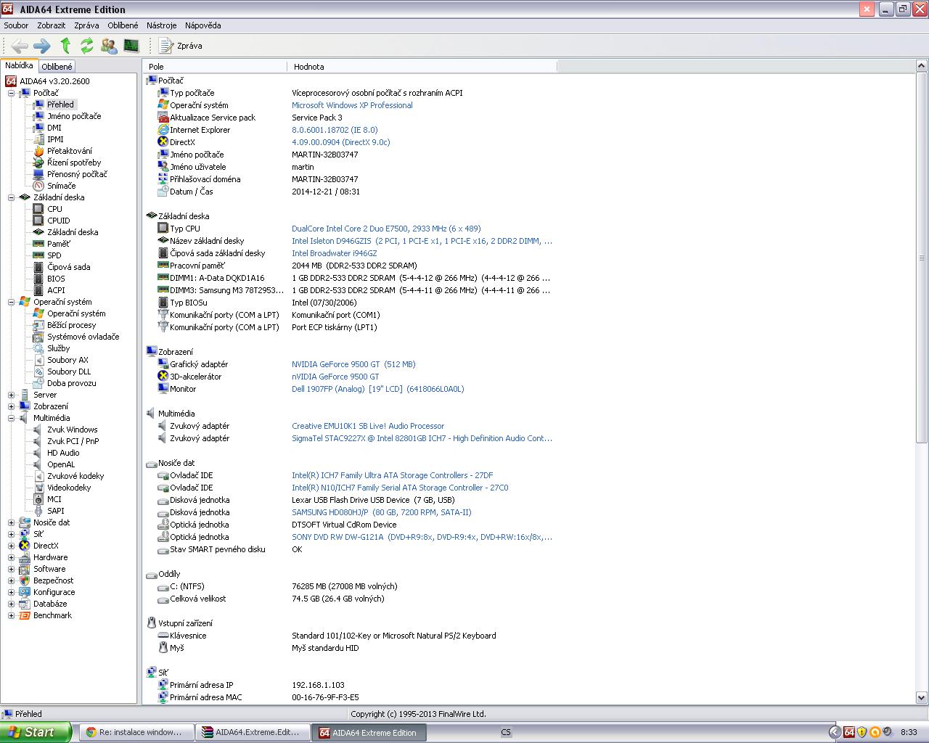The height and width of the screenshot is (743, 929).
Task: Click the green monitor icon in the toolbar
Action: tap(131, 46)
